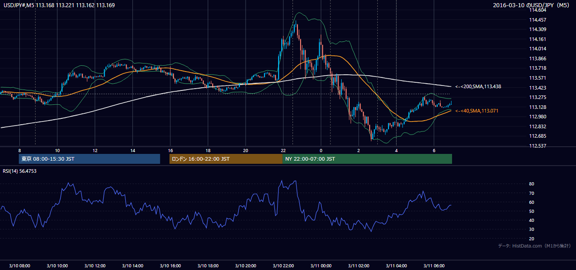Click the 3/11 04:00 bottom time label
The width and height of the screenshot is (576, 270).
tap(396, 266)
